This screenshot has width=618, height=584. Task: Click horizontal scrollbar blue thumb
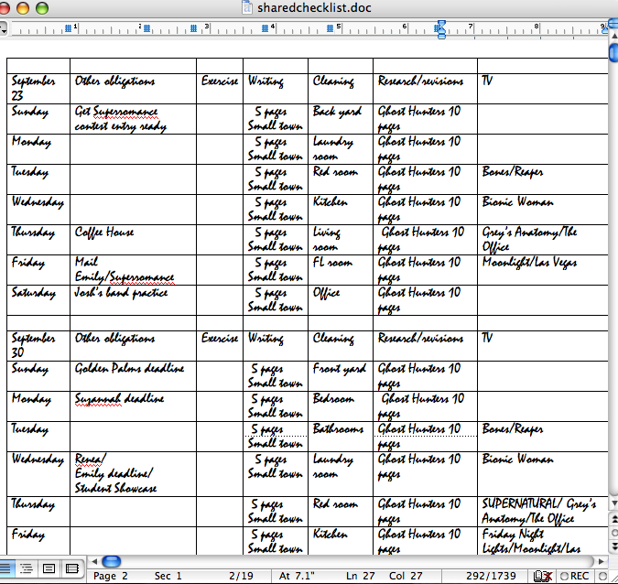click(112, 561)
